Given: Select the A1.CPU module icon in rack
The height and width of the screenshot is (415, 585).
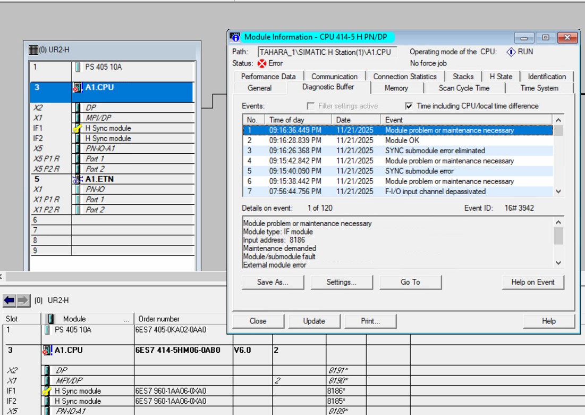Looking at the screenshot, I should tap(77, 87).
